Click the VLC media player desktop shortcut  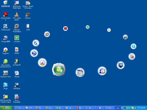(17, 16)
